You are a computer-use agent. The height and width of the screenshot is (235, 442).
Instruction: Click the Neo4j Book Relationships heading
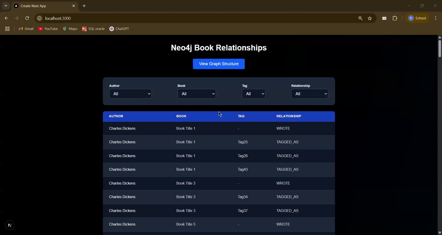(x=219, y=48)
